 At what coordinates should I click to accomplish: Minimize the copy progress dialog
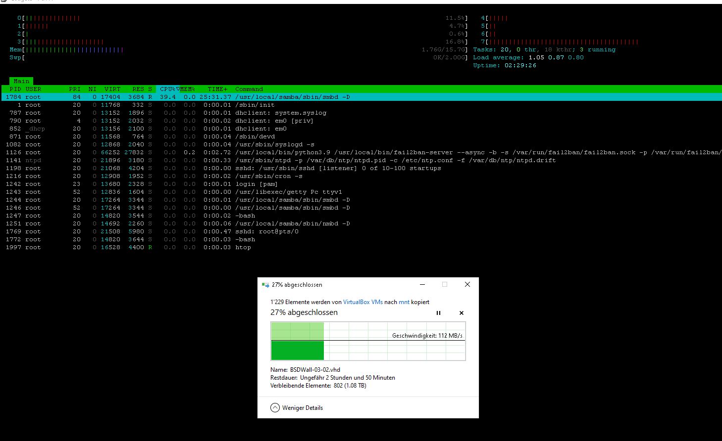coord(422,284)
